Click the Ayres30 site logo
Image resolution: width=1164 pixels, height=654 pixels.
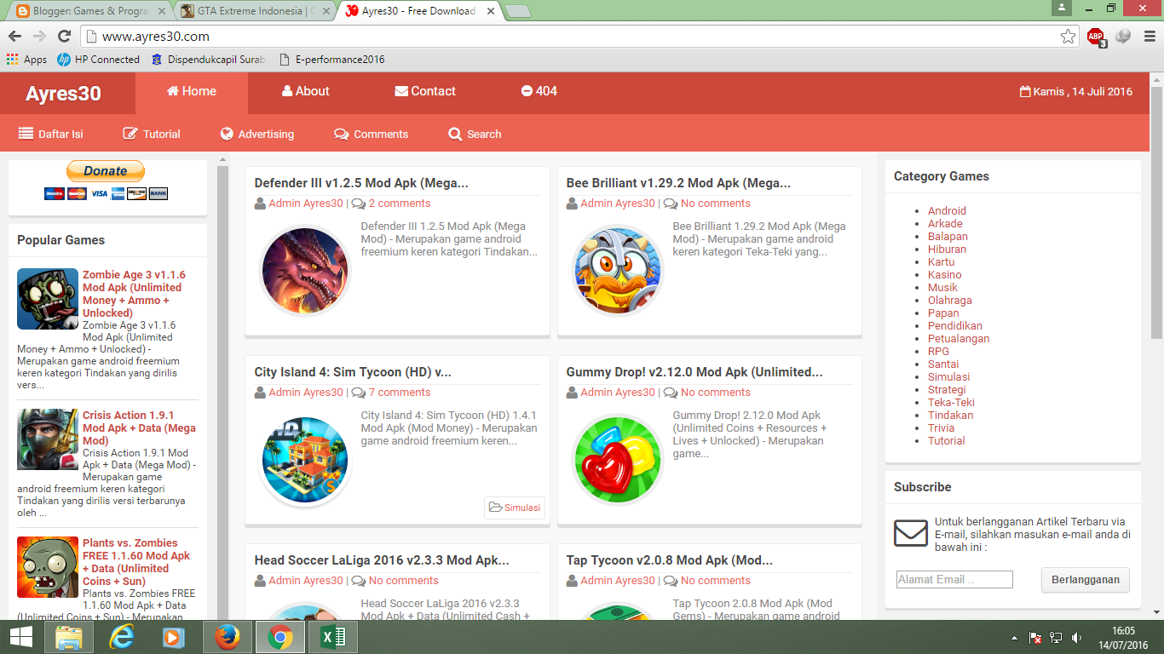point(63,94)
